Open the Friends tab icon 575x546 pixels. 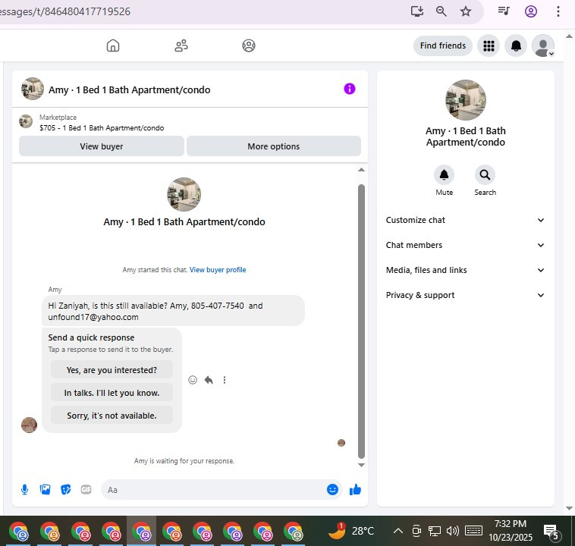coord(181,45)
